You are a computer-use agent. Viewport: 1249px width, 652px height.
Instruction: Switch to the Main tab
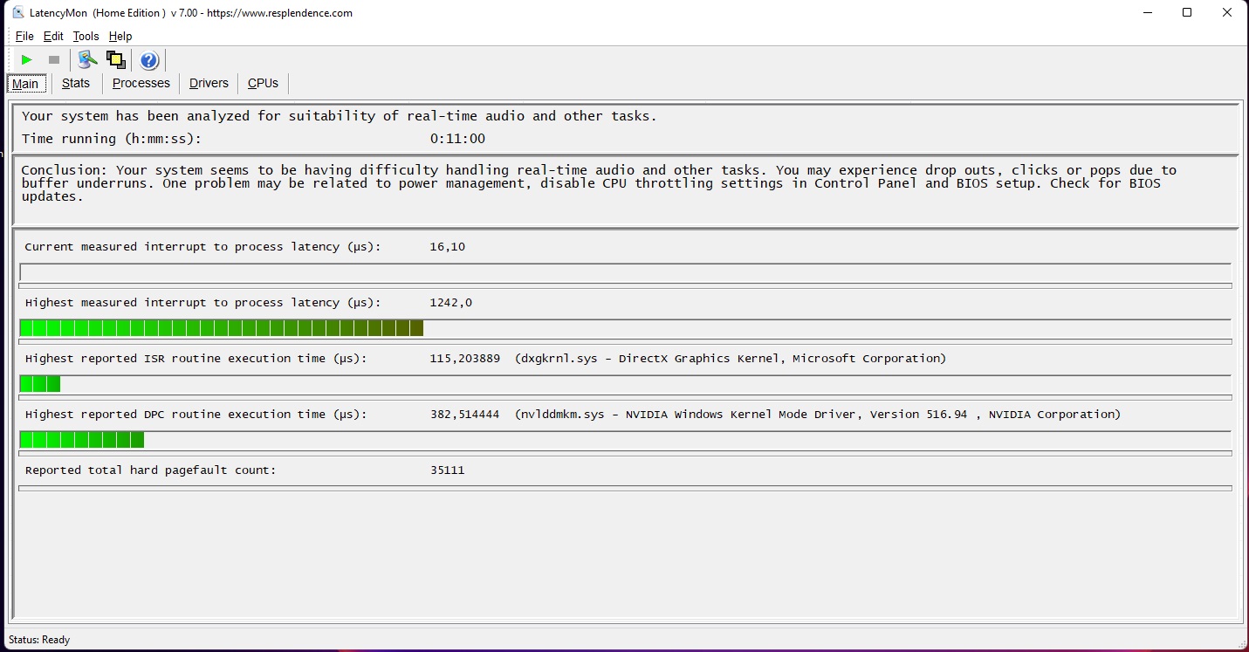pos(25,84)
